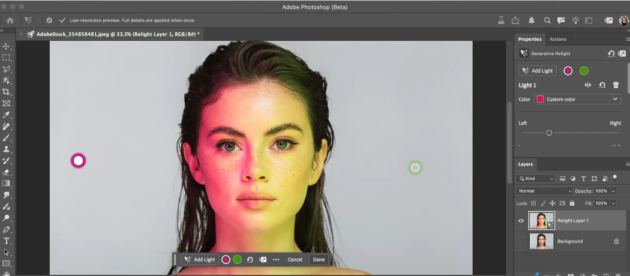This screenshot has height=276, width=630.
Task: Click Add Light in contextual taskbar
Action: tap(200, 260)
